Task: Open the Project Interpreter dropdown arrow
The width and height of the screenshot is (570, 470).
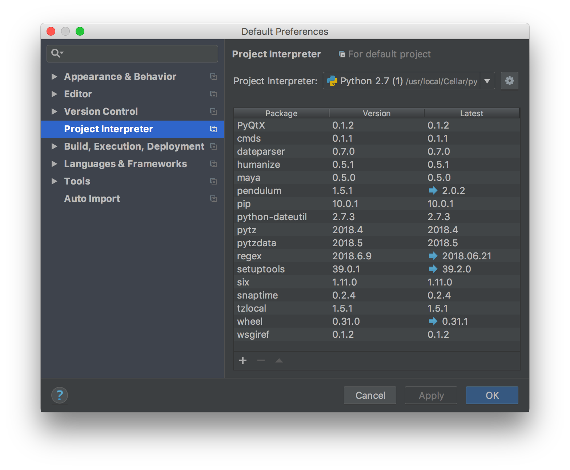Action: coord(487,81)
